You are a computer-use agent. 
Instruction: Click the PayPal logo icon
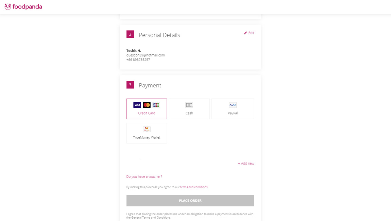(x=233, y=105)
